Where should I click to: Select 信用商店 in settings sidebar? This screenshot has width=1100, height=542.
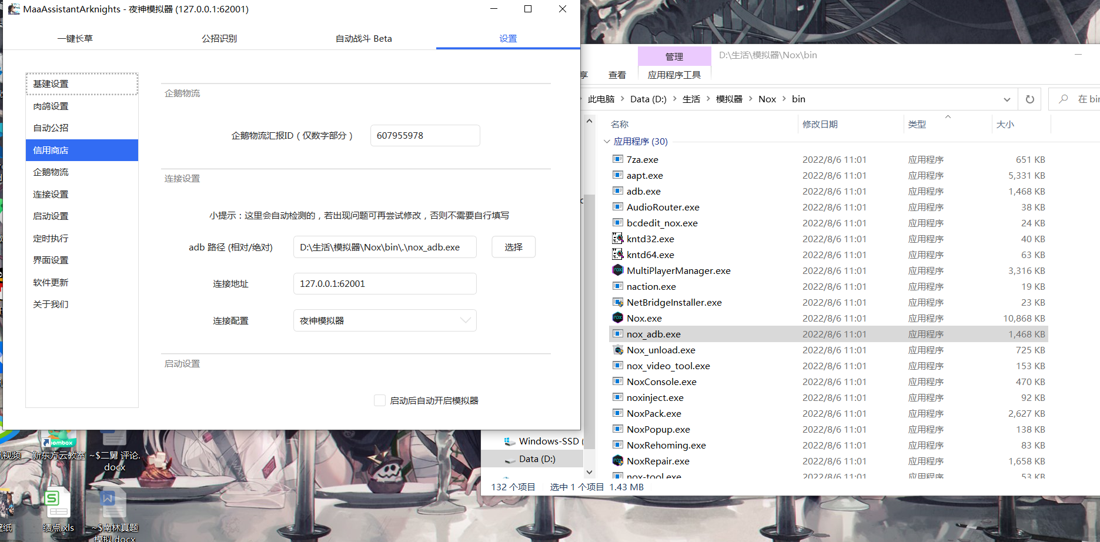tap(82, 150)
